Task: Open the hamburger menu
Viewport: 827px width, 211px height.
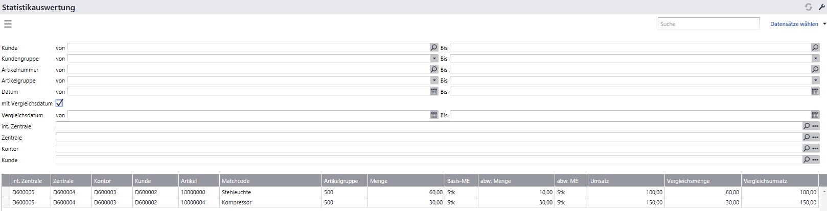Action: [8, 24]
